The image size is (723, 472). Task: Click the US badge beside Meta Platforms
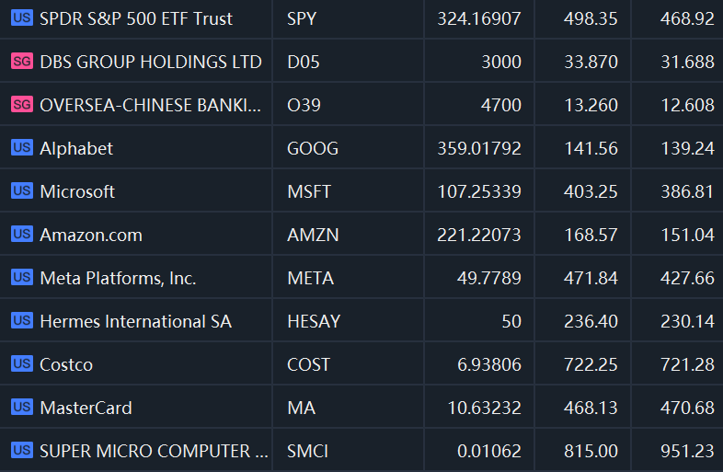point(22,277)
